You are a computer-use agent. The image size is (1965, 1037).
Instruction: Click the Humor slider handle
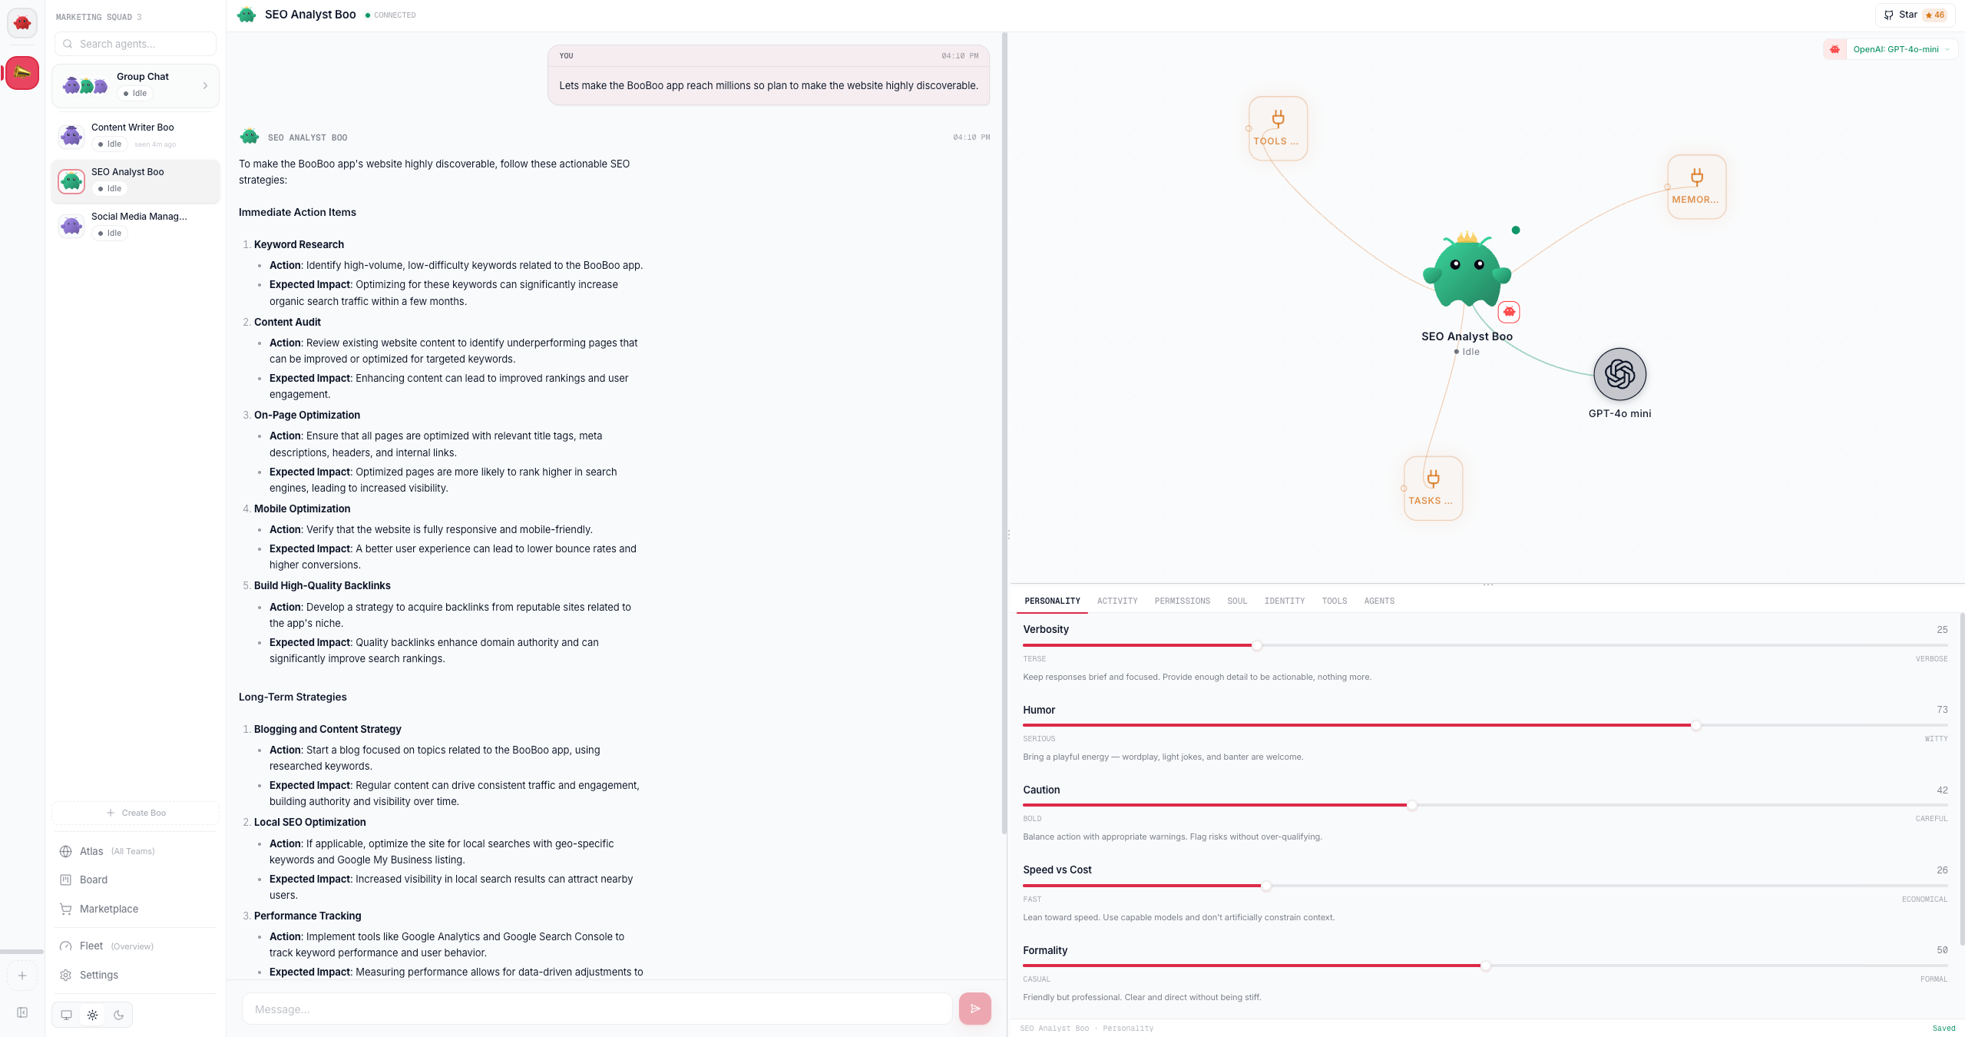coord(1696,725)
